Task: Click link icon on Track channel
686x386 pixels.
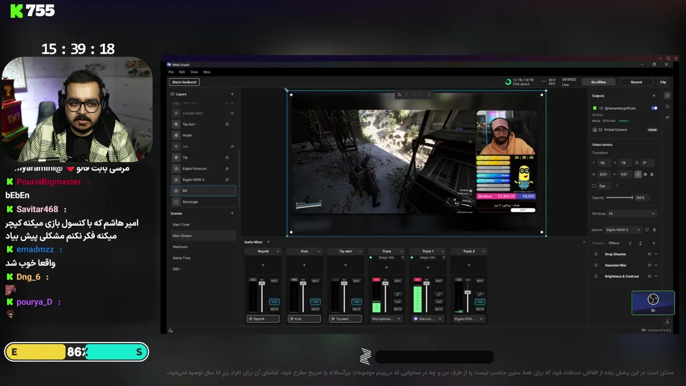Action: [x=398, y=294]
